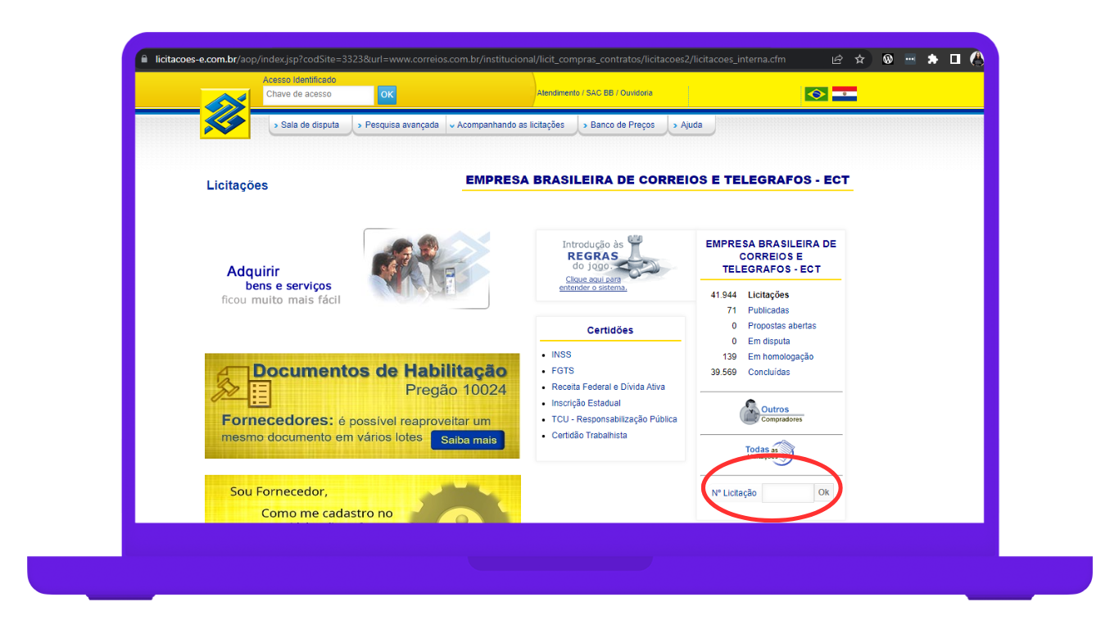1119x629 pixels.
Task: Open the share page icon in address bar
Action: pyautogui.click(x=836, y=60)
